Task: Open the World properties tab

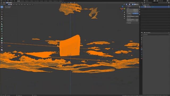Action: point(142,45)
